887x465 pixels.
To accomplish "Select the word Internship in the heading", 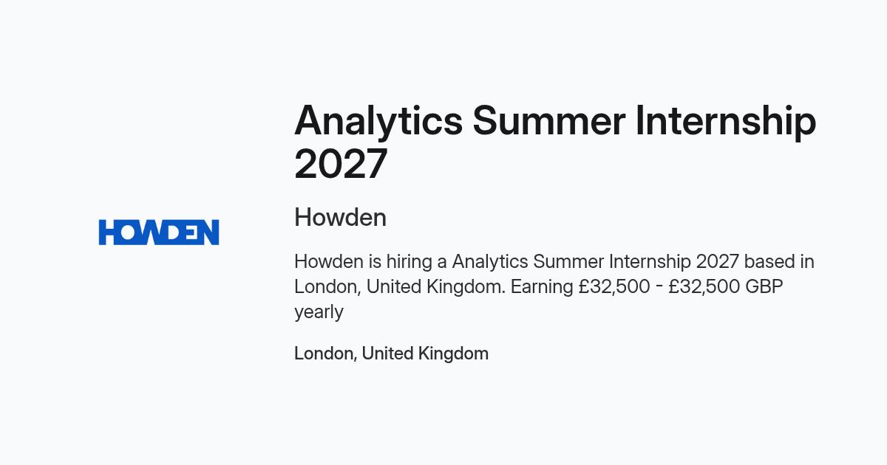I will tap(726, 120).
